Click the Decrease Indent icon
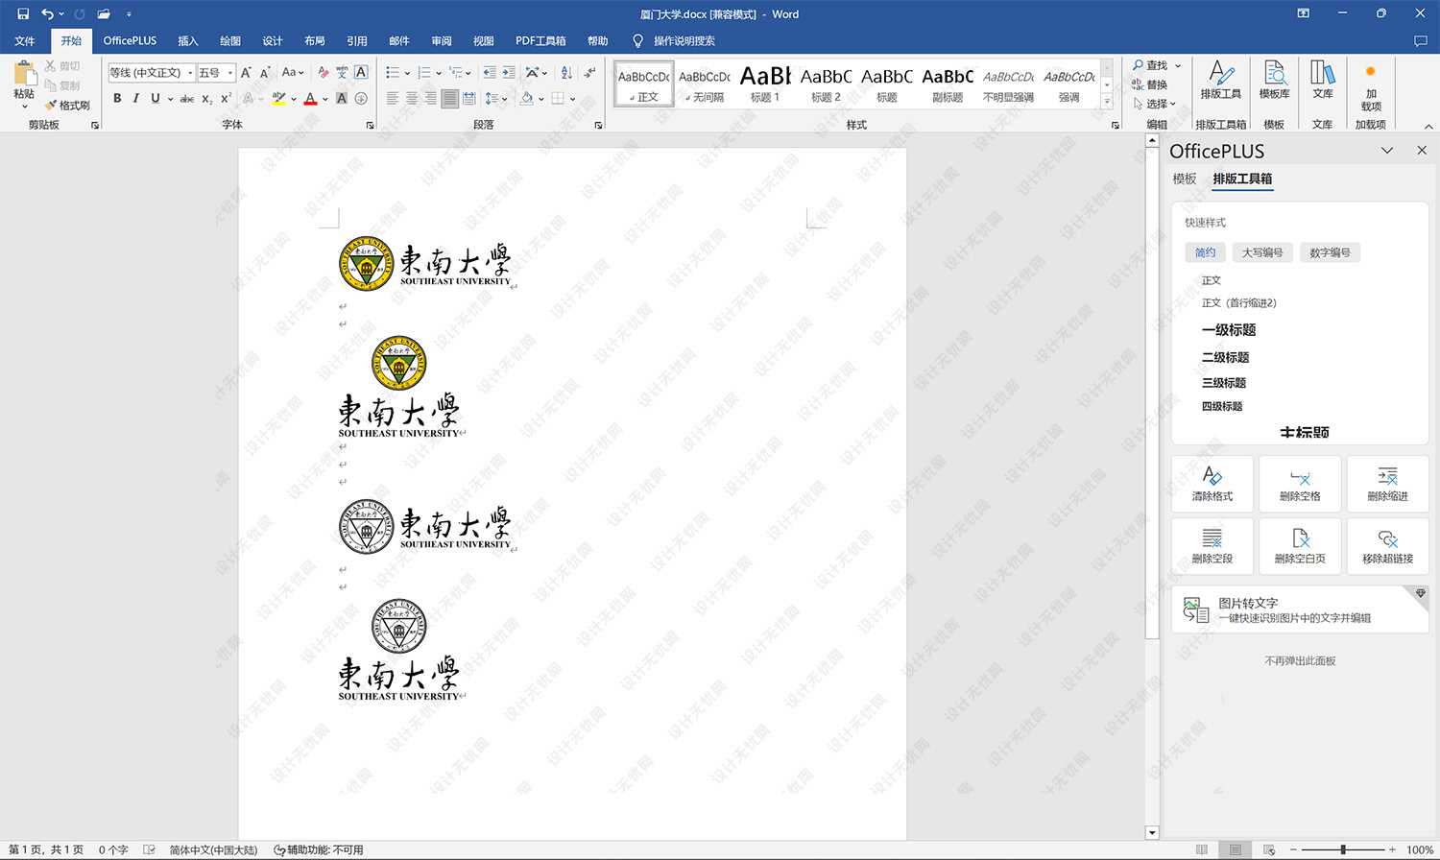1440x860 pixels. pos(490,72)
